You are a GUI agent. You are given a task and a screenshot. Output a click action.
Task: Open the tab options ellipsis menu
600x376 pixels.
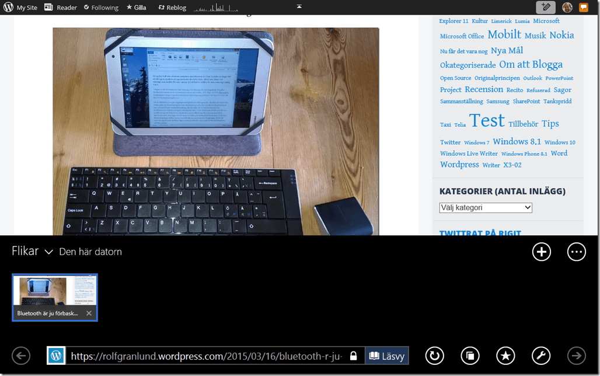click(x=576, y=252)
